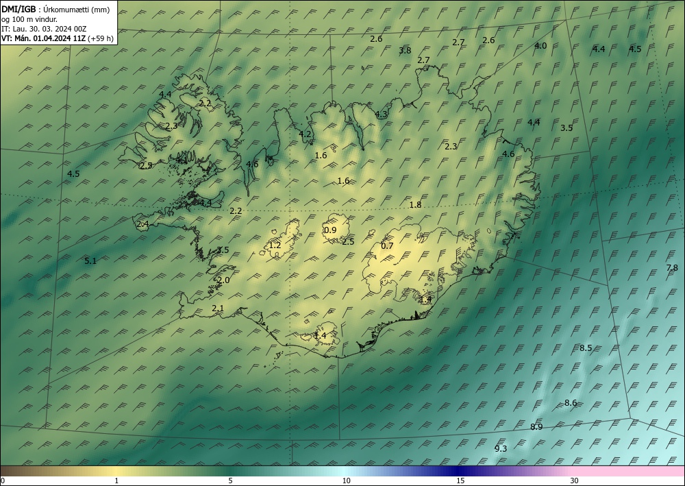Screen dimensions: 685x486
Task: Select the 2.1 value on the southwest peninsula
Action: pos(218,308)
